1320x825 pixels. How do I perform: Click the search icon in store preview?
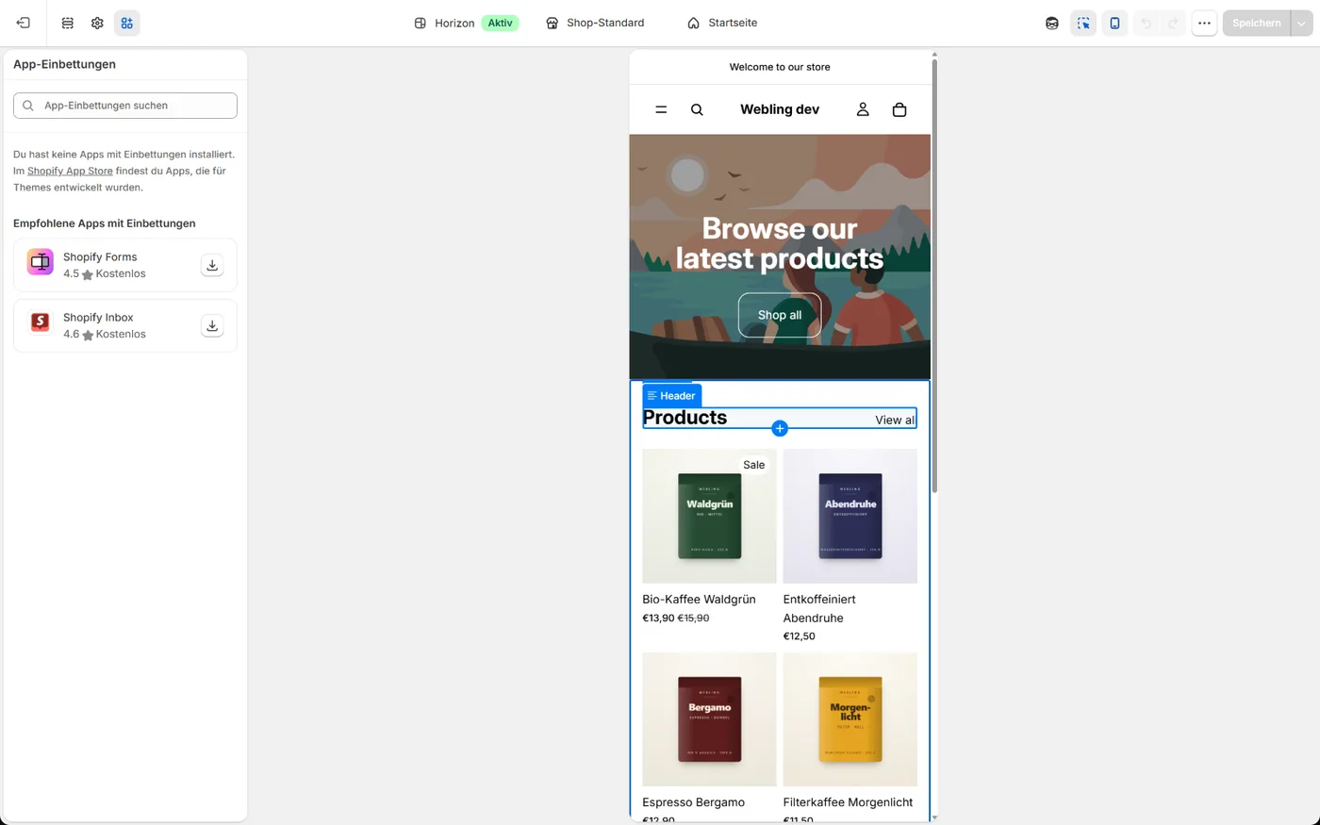pyautogui.click(x=697, y=109)
